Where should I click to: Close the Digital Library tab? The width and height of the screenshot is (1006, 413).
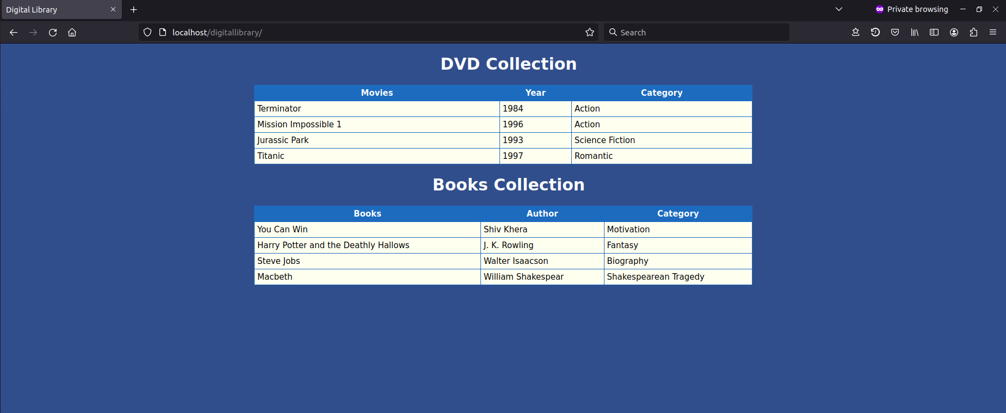113,10
